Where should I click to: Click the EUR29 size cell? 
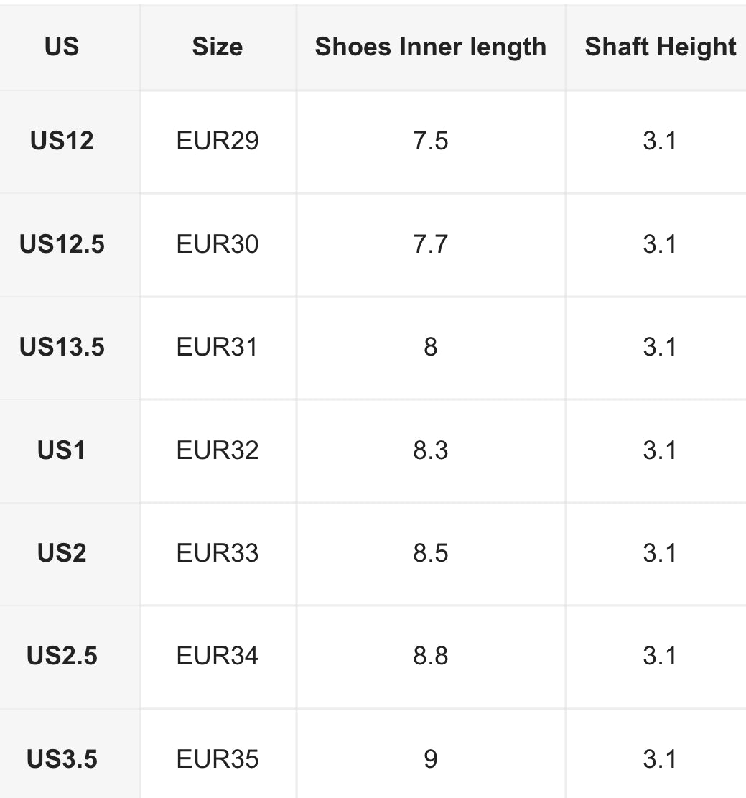217,141
